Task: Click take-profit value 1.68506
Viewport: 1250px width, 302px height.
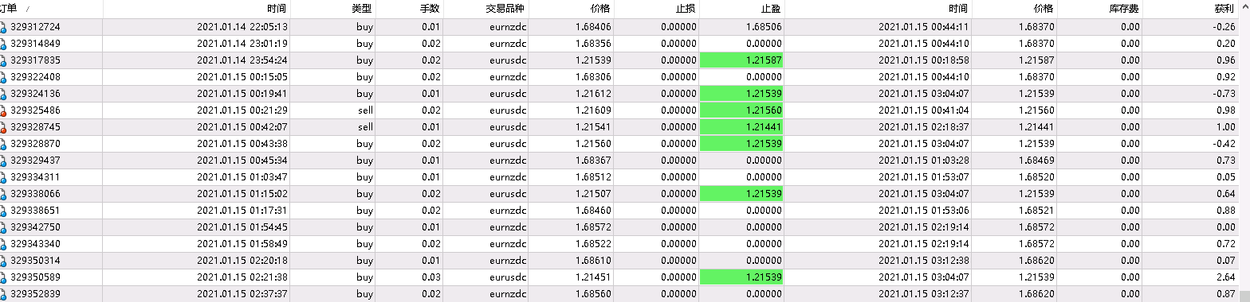Action: [763, 26]
